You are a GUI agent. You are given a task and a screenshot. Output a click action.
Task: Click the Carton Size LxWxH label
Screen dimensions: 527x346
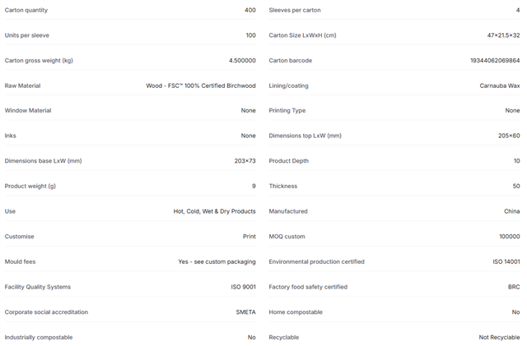click(x=302, y=35)
